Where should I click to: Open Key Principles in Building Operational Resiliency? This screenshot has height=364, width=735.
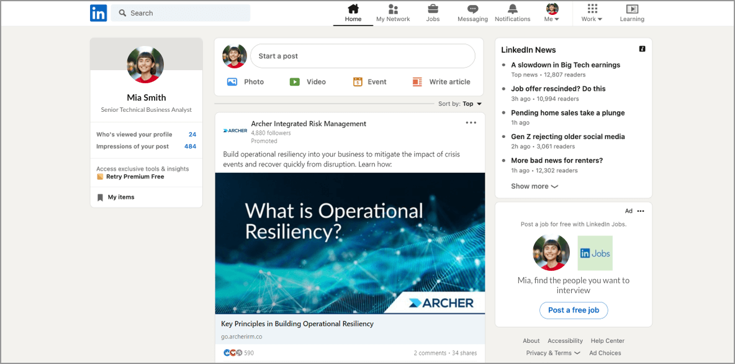[x=297, y=324]
